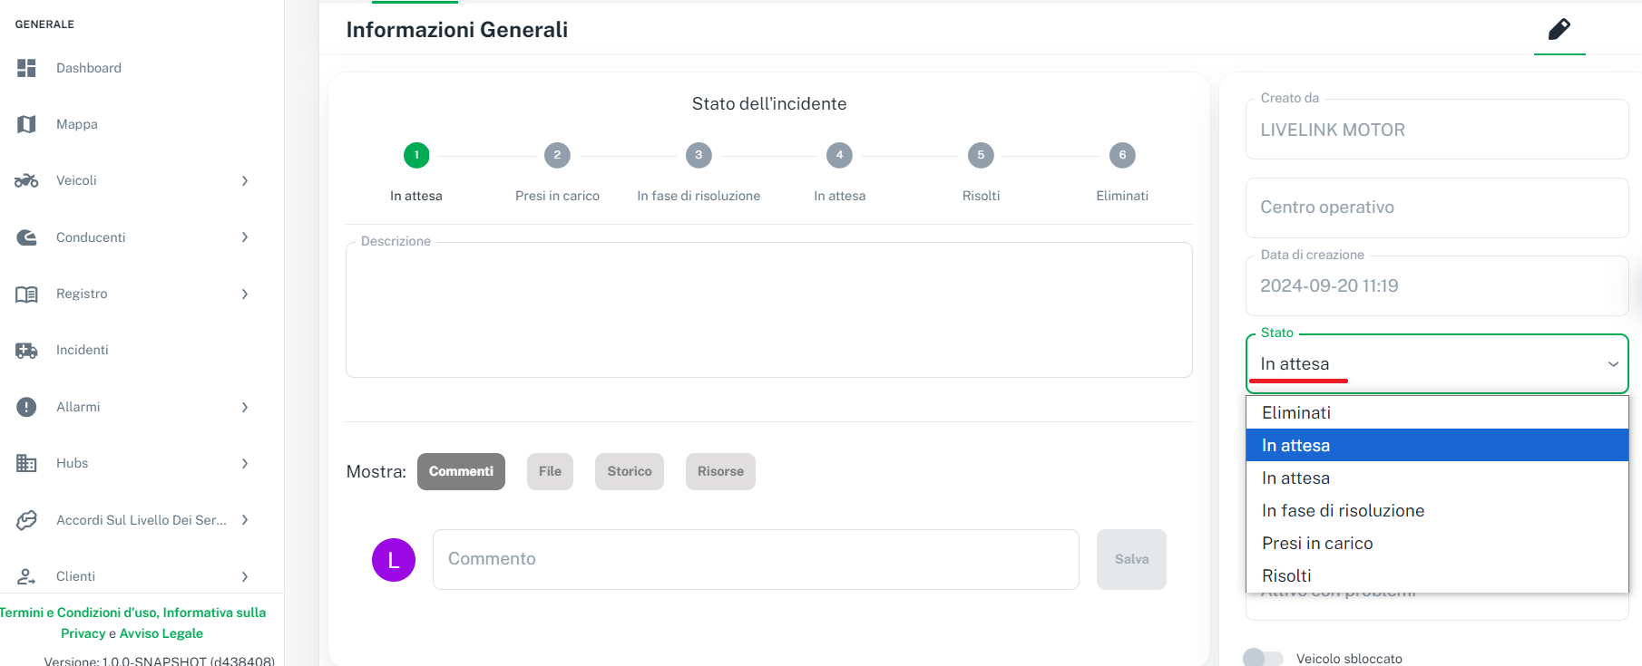Click the Hubs building icon
Image resolution: width=1642 pixels, height=666 pixels.
point(26,463)
